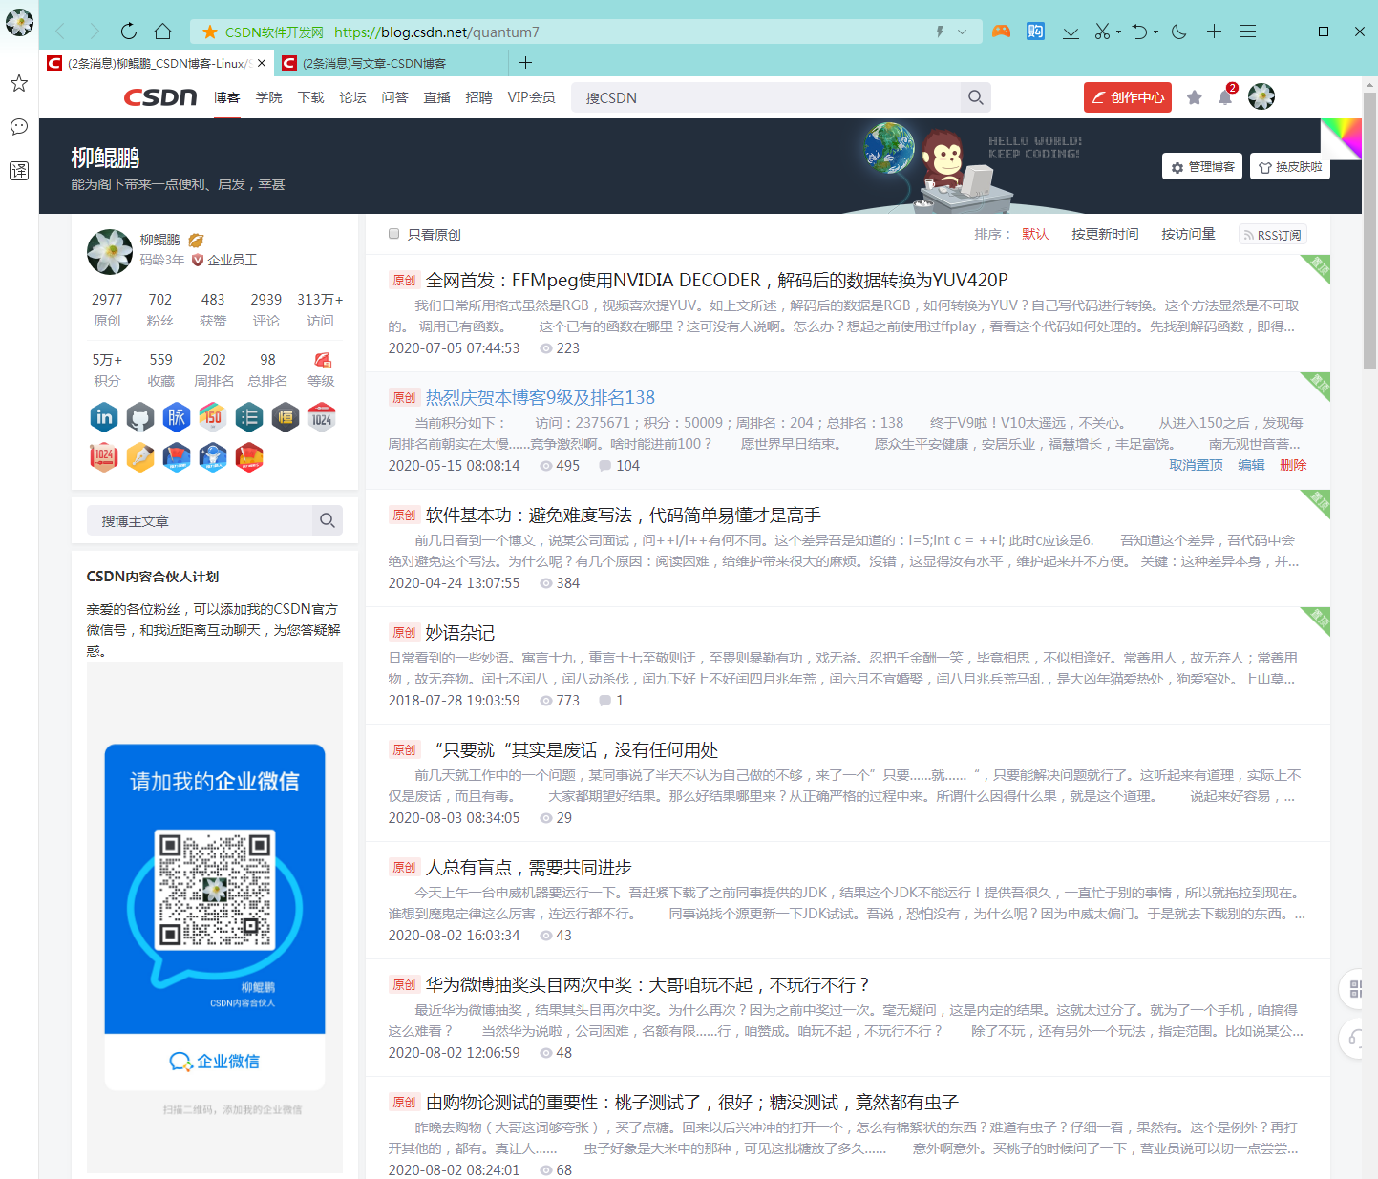Image resolution: width=1378 pixels, height=1179 pixels.
Task: Click the grey 1024 calendar badge
Action: click(322, 417)
